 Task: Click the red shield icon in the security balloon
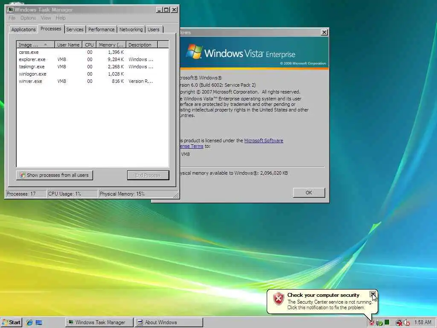point(278,299)
